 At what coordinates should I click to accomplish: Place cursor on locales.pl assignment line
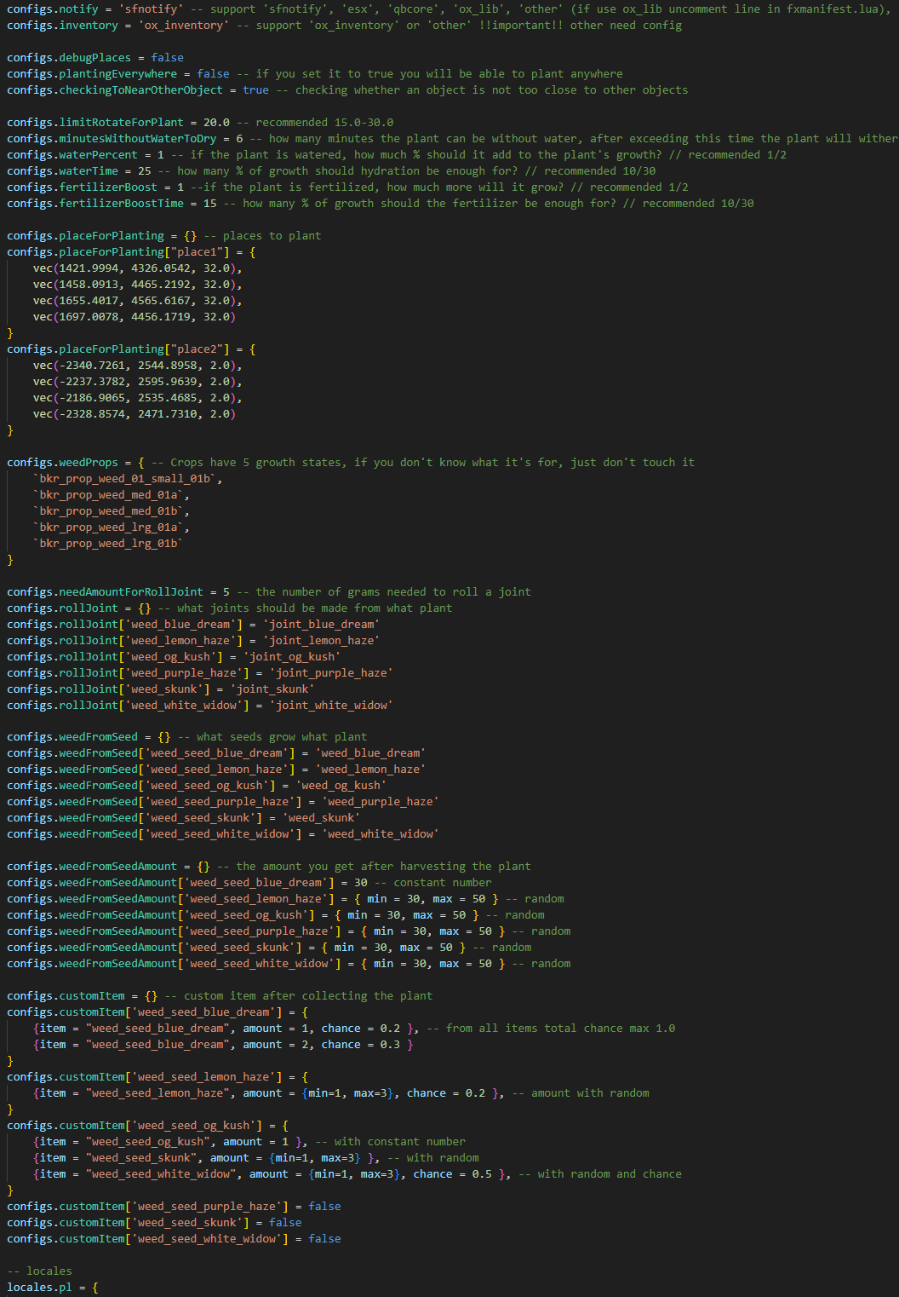[52, 1288]
